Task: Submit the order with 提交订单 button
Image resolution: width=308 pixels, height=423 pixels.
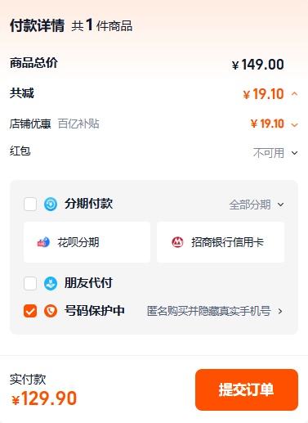Action: [x=247, y=389]
